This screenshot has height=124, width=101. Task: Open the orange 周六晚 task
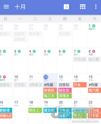pyautogui.click(x=94, y=90)
